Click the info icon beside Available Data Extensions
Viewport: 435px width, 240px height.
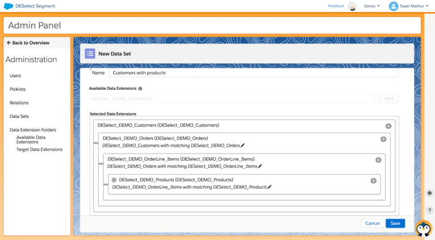140,89
